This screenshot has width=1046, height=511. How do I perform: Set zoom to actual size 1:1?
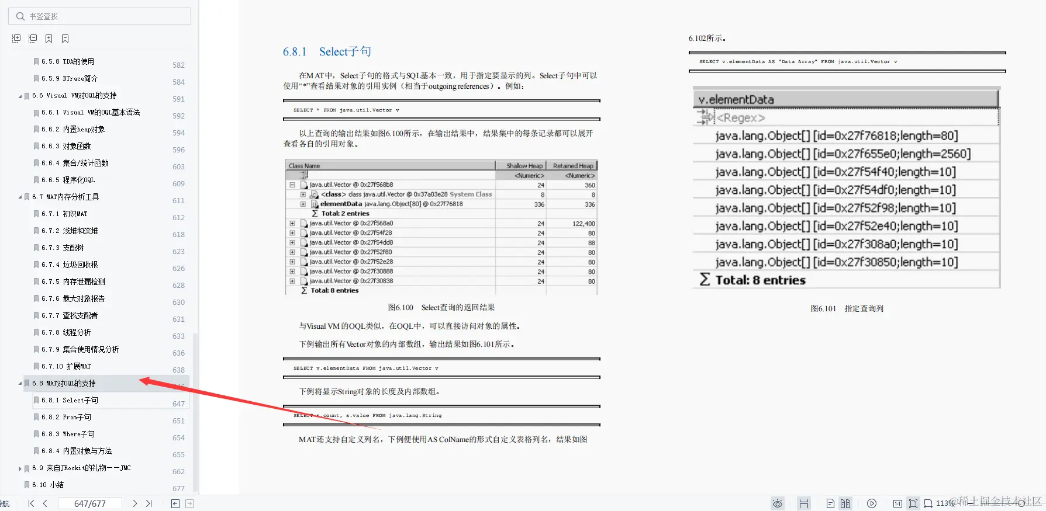(x=897, y=503)
